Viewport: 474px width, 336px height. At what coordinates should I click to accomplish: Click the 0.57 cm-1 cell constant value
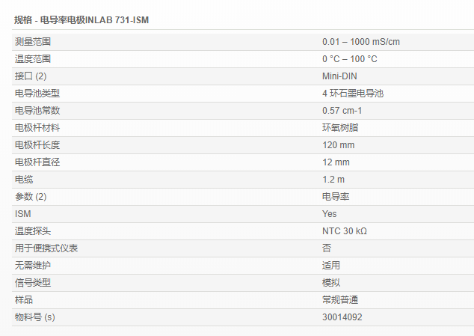pos(342,111)
